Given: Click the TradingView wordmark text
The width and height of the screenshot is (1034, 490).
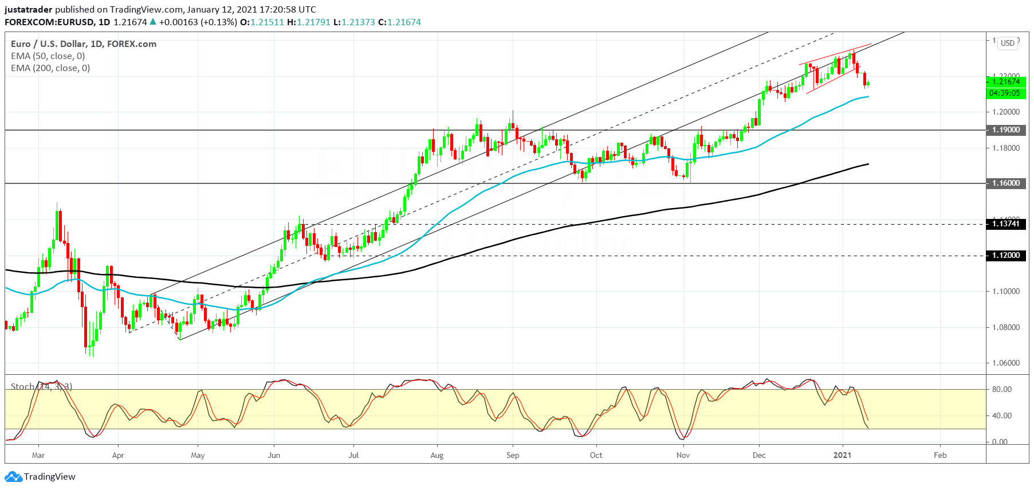Looking at the screenshot, I should pos(50,477).
